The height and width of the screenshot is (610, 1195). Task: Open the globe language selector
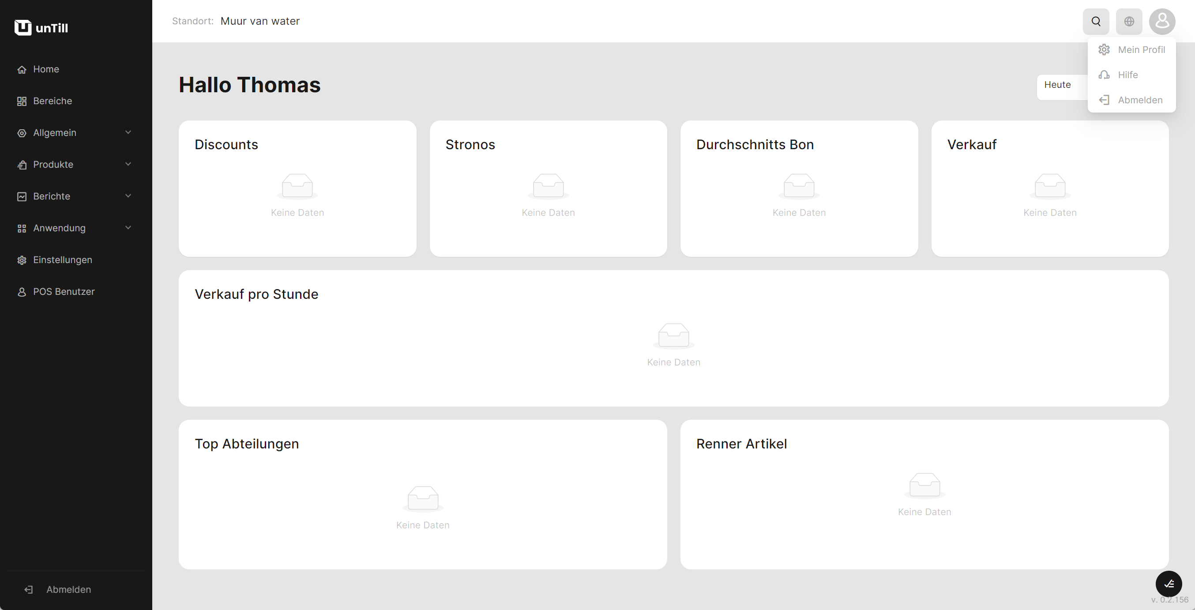tap(1129, 21)
